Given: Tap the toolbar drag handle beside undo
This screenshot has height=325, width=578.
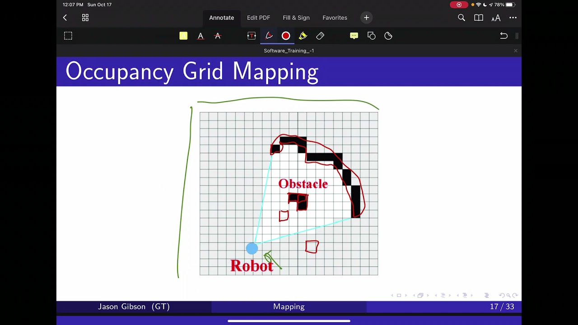Looking at the screenshot, I should [x=517, y=36].
